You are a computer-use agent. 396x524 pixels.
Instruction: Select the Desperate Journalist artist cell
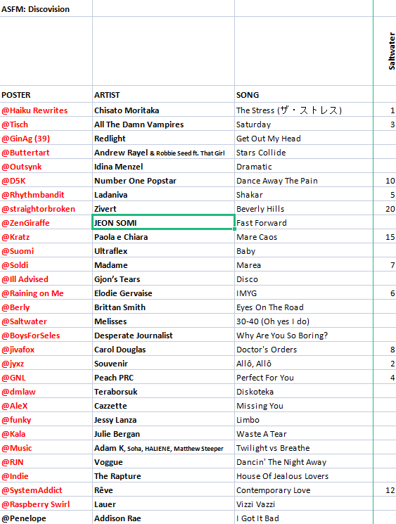[163, 336]
